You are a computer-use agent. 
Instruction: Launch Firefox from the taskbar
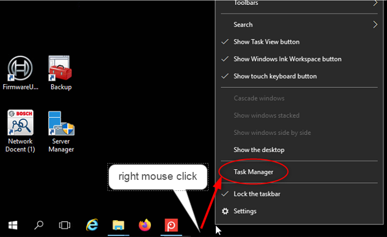pyautogui.click(x=145, y=225)
